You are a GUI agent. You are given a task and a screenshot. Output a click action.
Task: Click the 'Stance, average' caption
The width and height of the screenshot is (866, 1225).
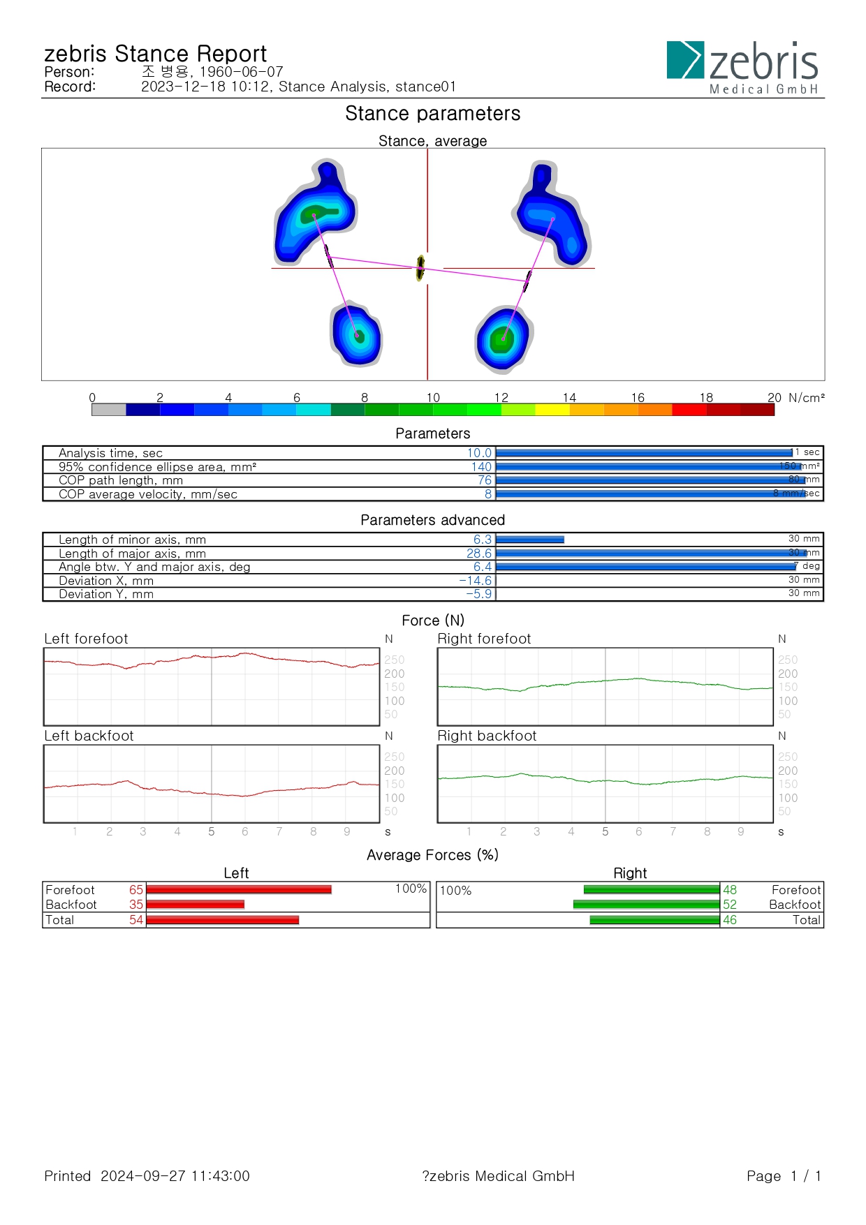(x=433, y=141)
